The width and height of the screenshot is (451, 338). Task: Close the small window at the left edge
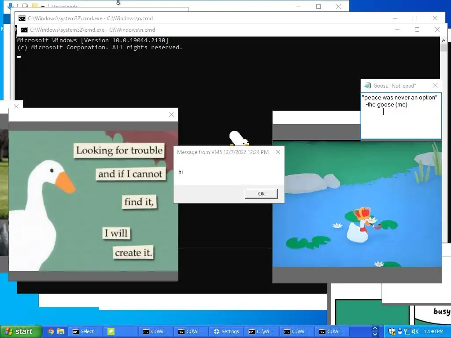[16, 106]
